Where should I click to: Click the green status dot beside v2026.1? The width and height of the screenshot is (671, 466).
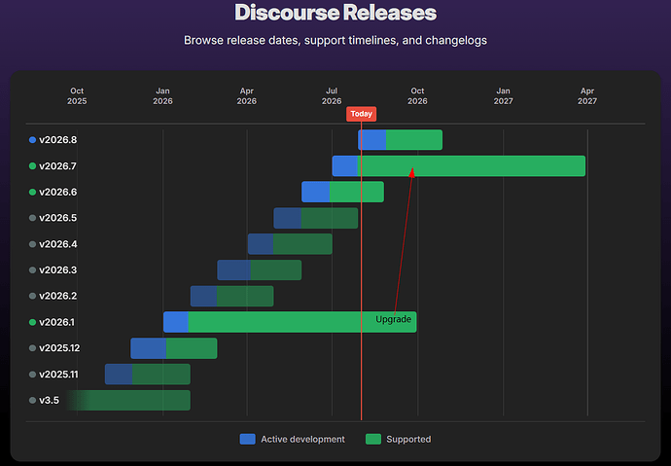pyautogui.click(x=32, y=322)
